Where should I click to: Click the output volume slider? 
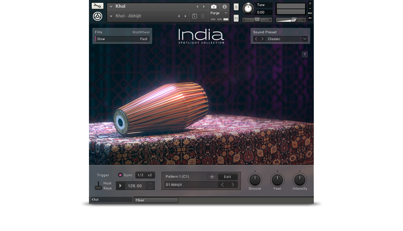point(291,20)
